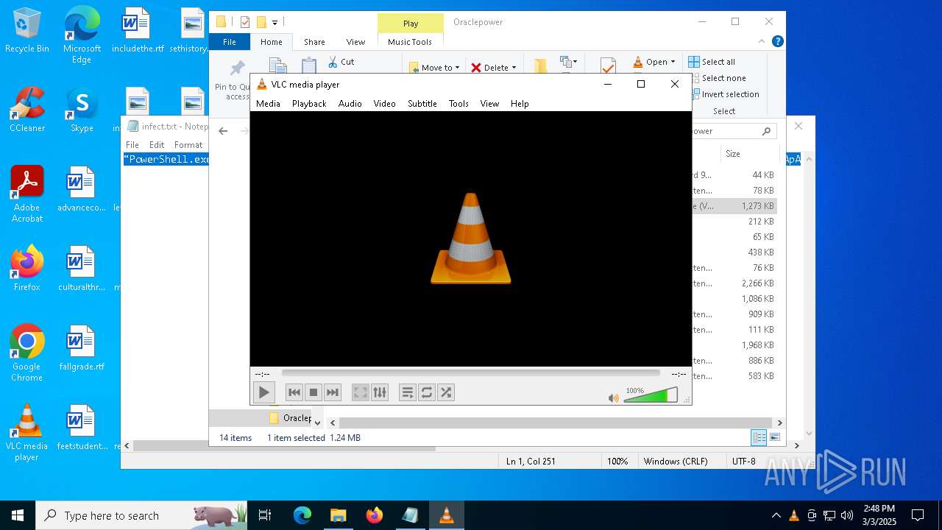942x530 pixels.
Task: Open VLC extended settings (equalizer) button
Action: (x=379, y=392)
